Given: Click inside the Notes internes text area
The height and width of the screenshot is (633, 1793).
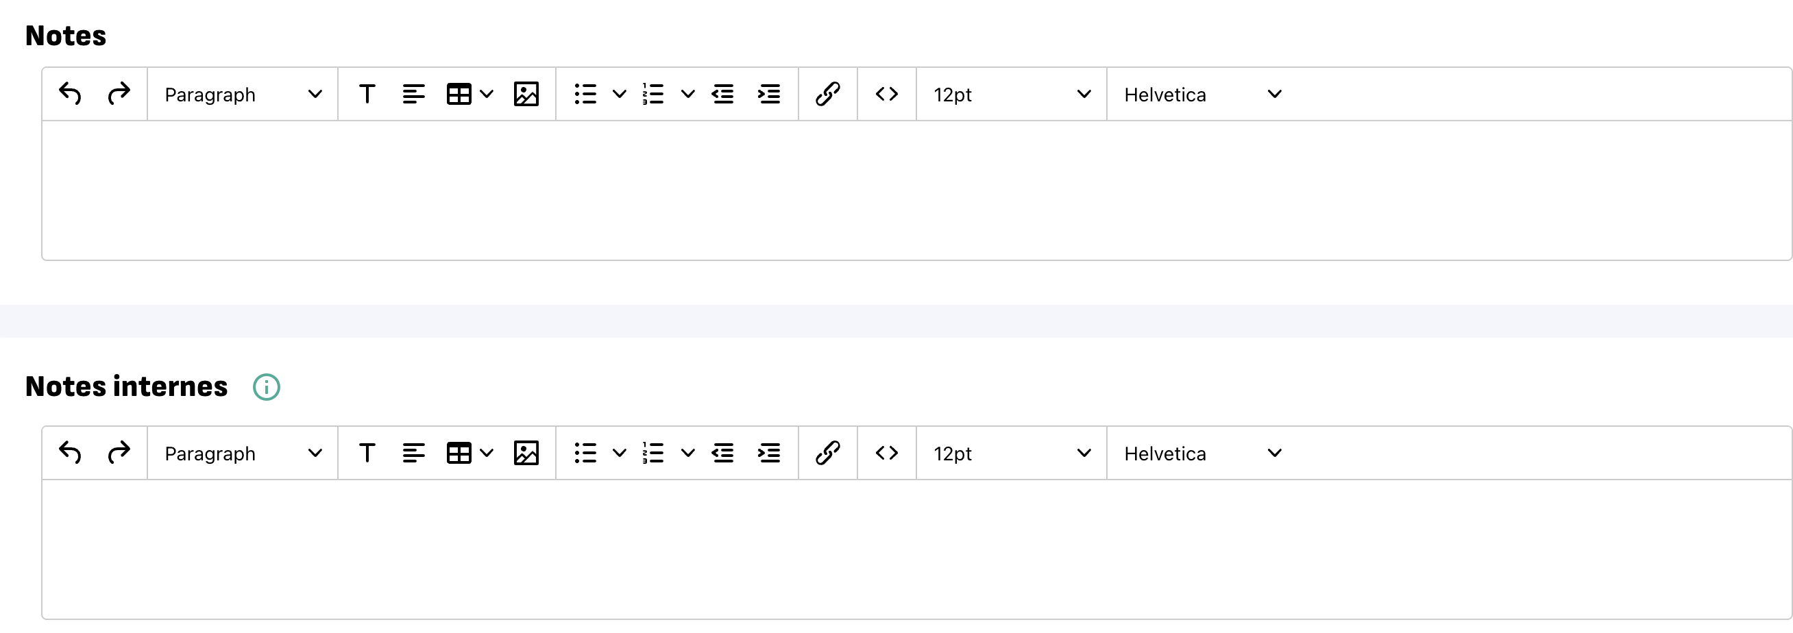Looking at the screenshot, I should click(x=916, y=549).
